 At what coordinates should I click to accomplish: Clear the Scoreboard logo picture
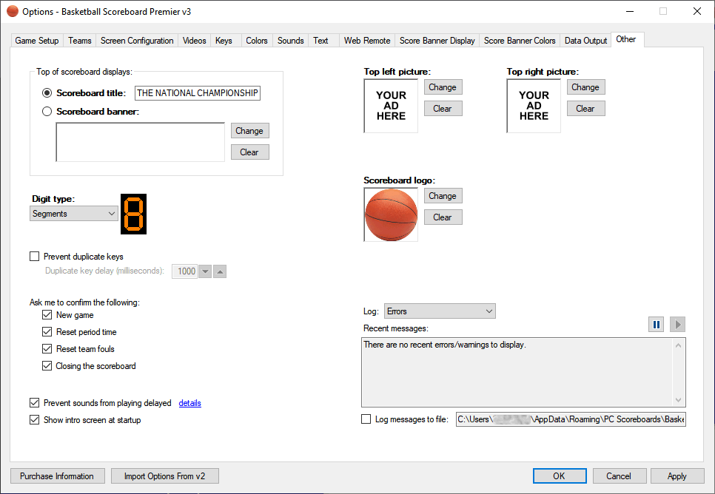click(x=443, y=217)
